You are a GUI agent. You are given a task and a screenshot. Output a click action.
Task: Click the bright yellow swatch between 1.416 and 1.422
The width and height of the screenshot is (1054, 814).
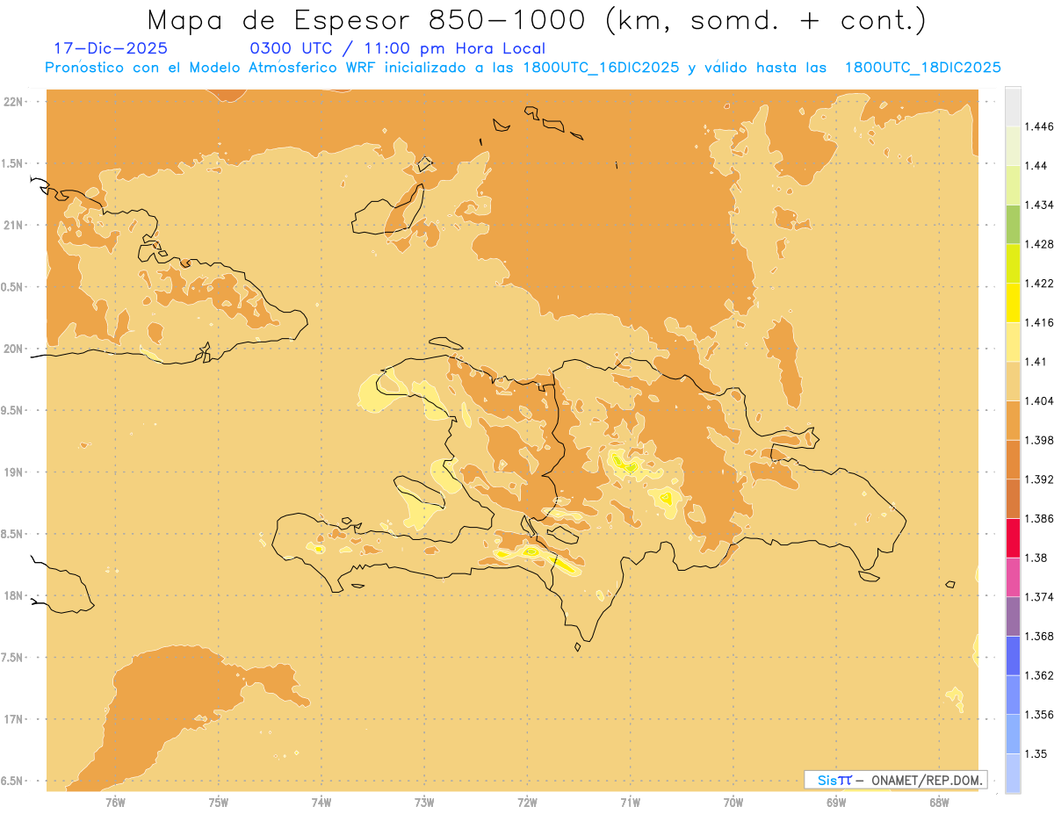[x=1013, y=302]
